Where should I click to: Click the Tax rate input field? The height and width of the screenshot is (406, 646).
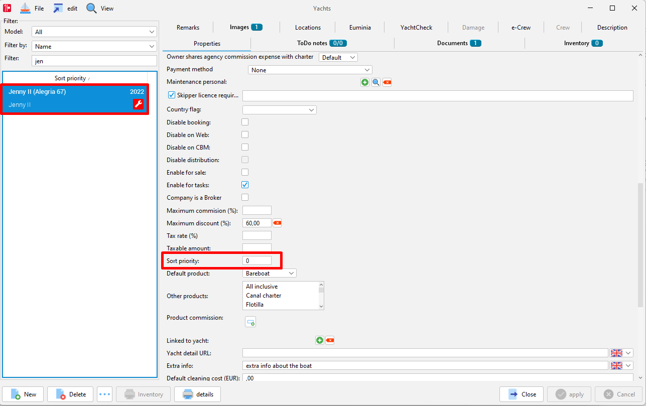[257, 235]
